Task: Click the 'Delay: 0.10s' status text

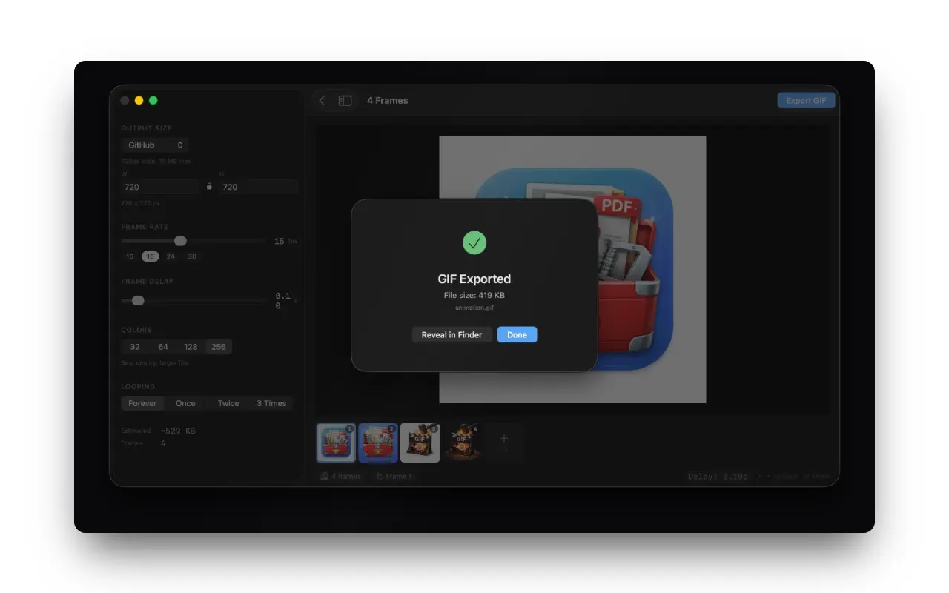Action: pyautogui.click(x=718, y=477)
